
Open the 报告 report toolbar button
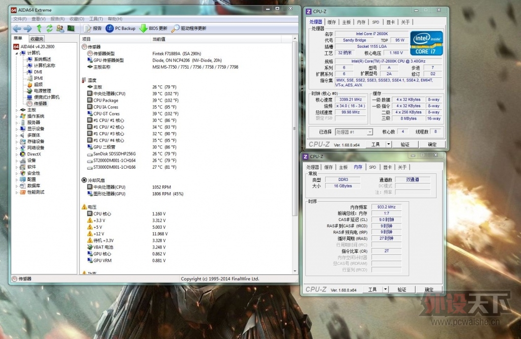pos(93,28)
